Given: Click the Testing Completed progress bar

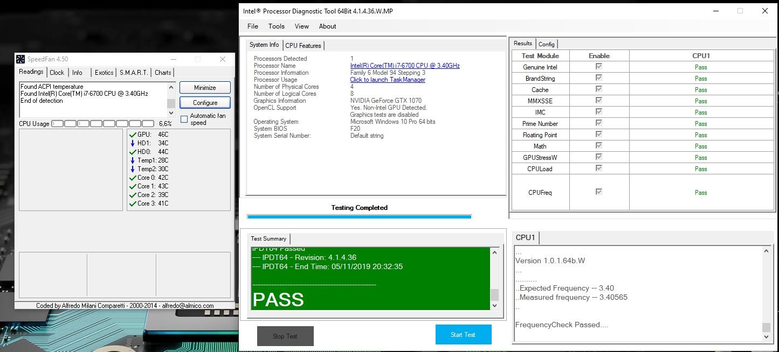Looking at the screenshot, I should click(359, 216).
